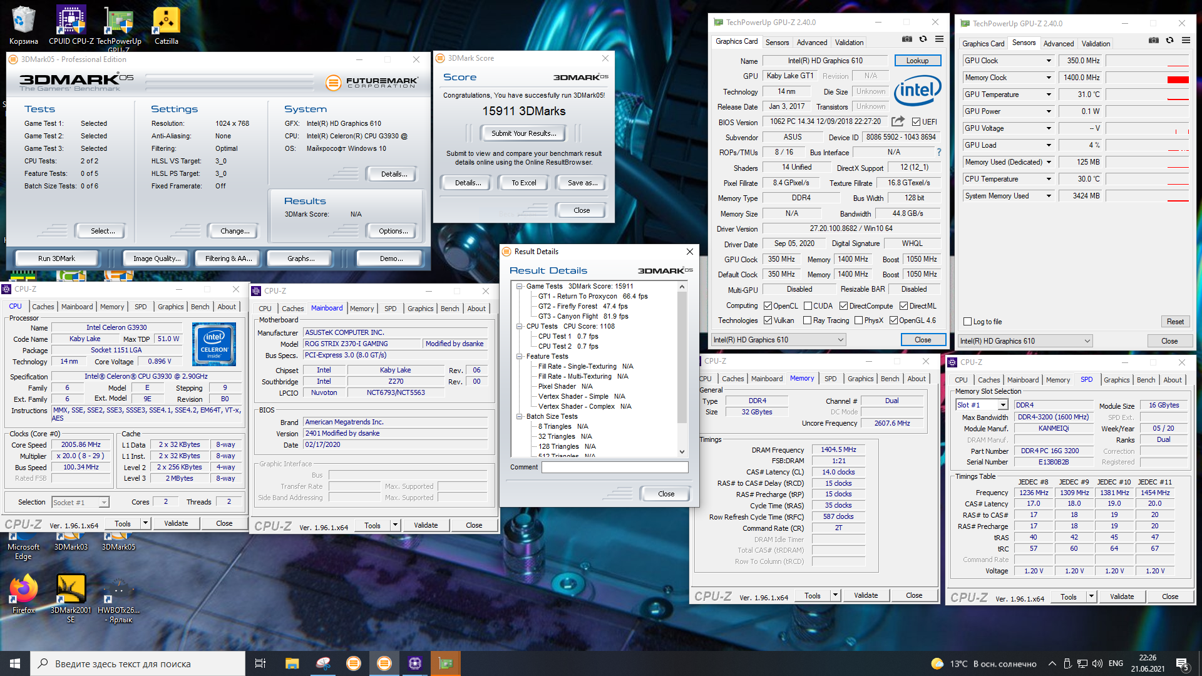1202x676 pixels.
Task: Refresh GPU-Z Graphics Card window
Action: 923,39
